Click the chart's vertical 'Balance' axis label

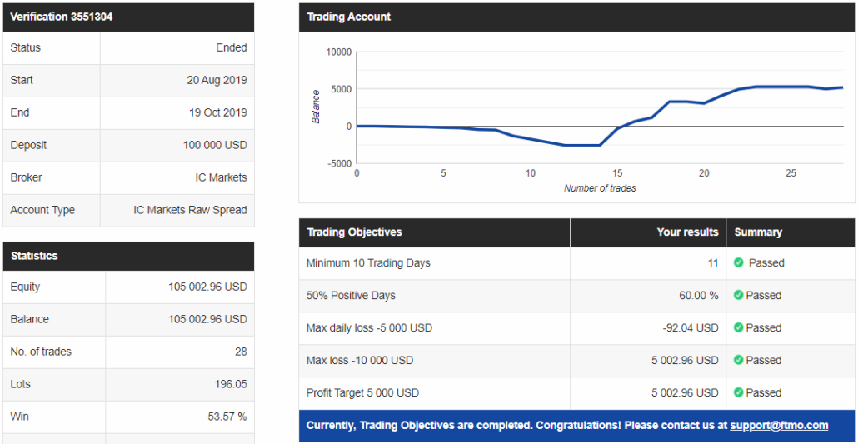click(x=316, y=107)
